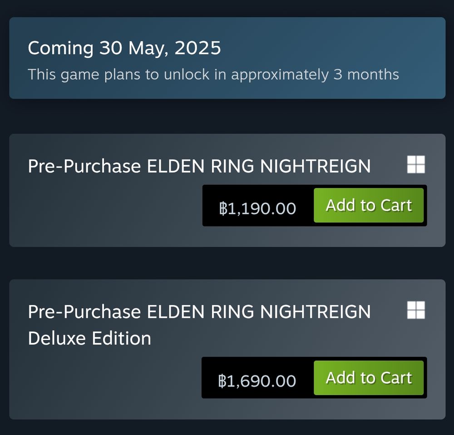454x435 pixels.
Task: Click the word "Coming" in the release banner
Action: [61, 48]
